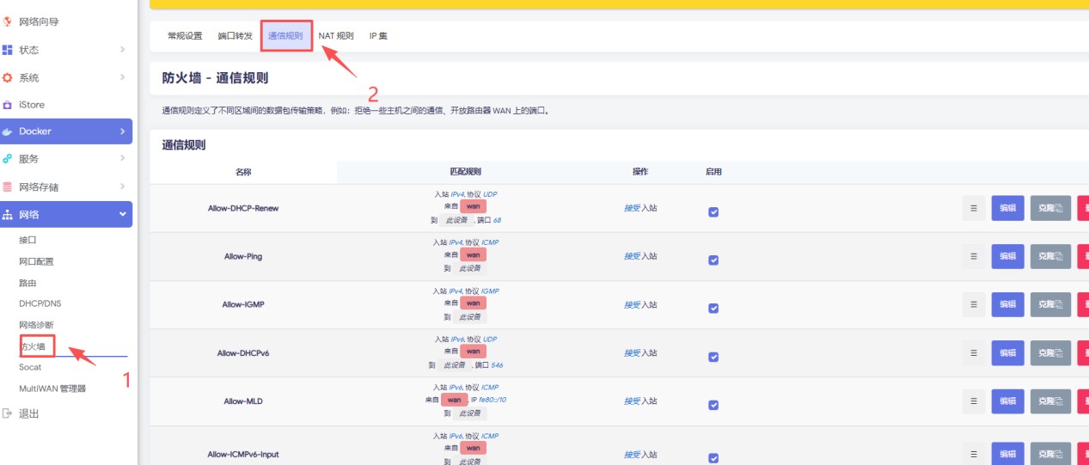Expand the 状态 menu chevron
Image resolution: width=1089 pixels, height=465 pixels.
122,50
